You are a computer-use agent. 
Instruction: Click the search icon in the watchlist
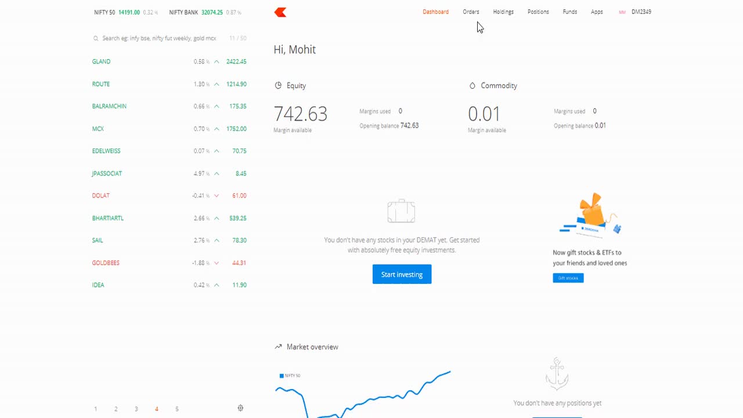pos(95,38)
